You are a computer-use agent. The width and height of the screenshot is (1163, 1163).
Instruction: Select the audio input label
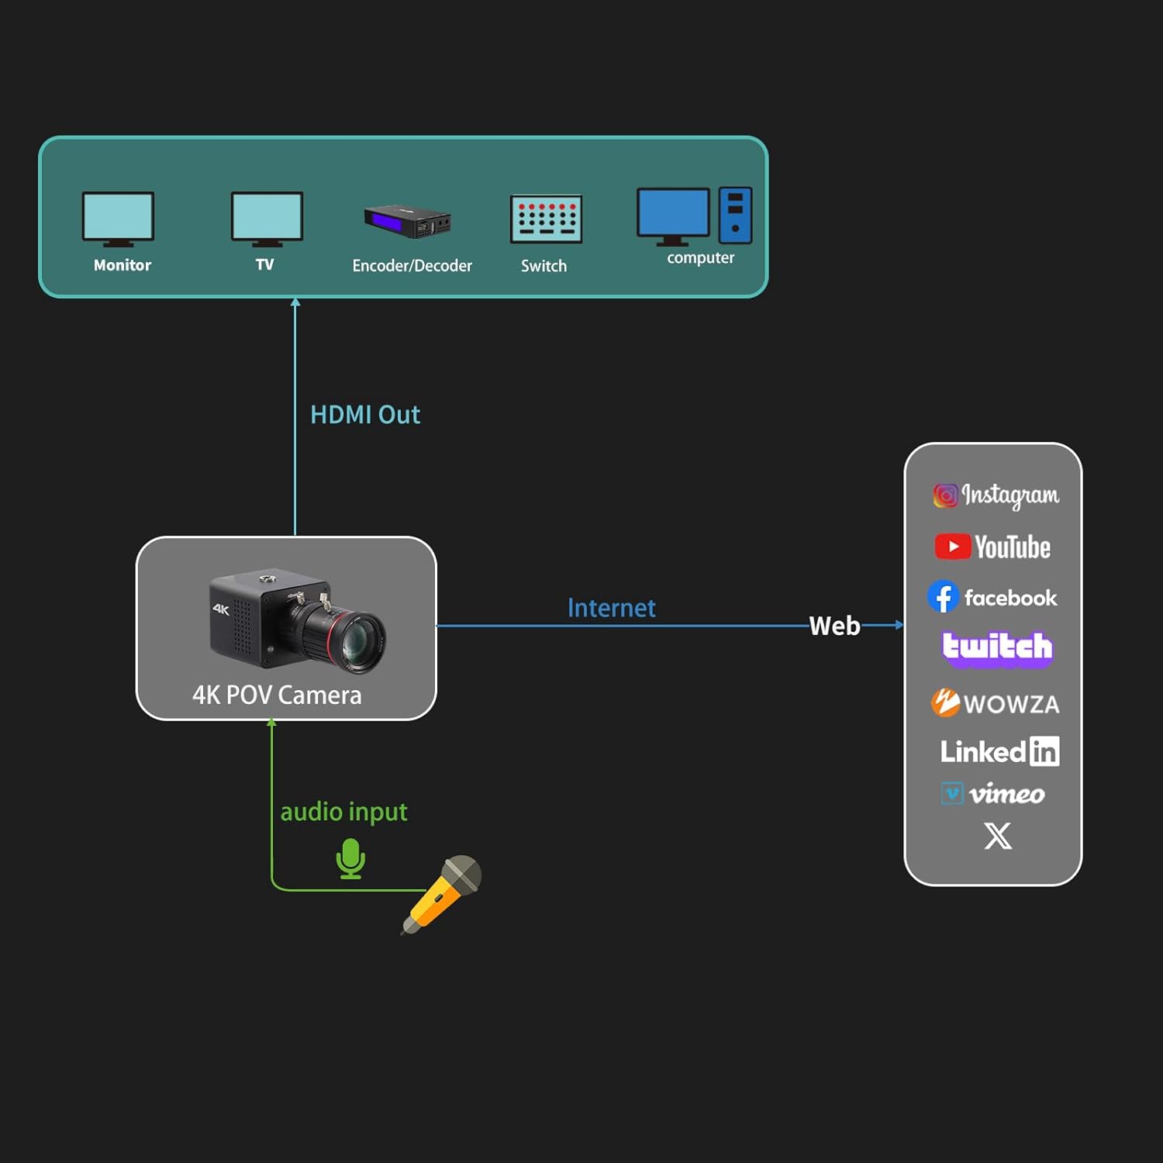click(343, 812)
